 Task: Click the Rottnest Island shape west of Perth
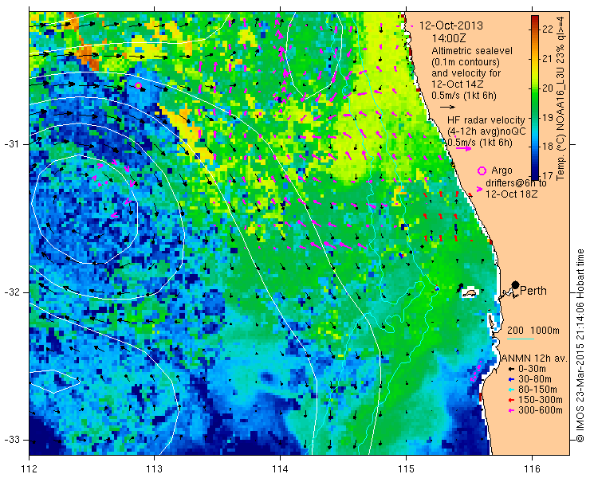469,293
